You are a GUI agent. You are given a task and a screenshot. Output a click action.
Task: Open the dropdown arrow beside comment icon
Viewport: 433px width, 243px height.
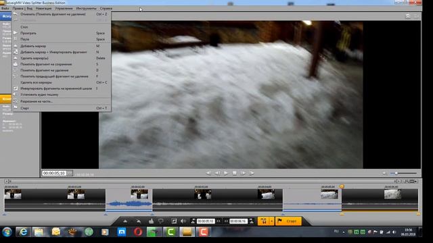pos(166,221)
